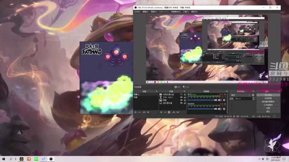The width and height of the screenshot is (289, 162).
Task: Hide the 文本 (GDI+) source with its eye
Action: 181,97
